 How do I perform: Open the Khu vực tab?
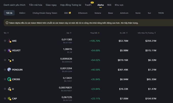click(x=119, y=5)
